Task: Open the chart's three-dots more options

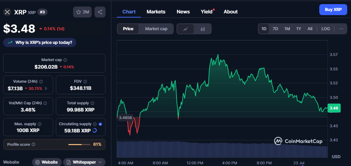Action: pos(341,29)
